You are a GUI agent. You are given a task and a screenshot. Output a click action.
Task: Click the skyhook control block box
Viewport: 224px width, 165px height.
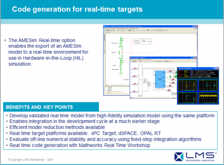[143, 42]
